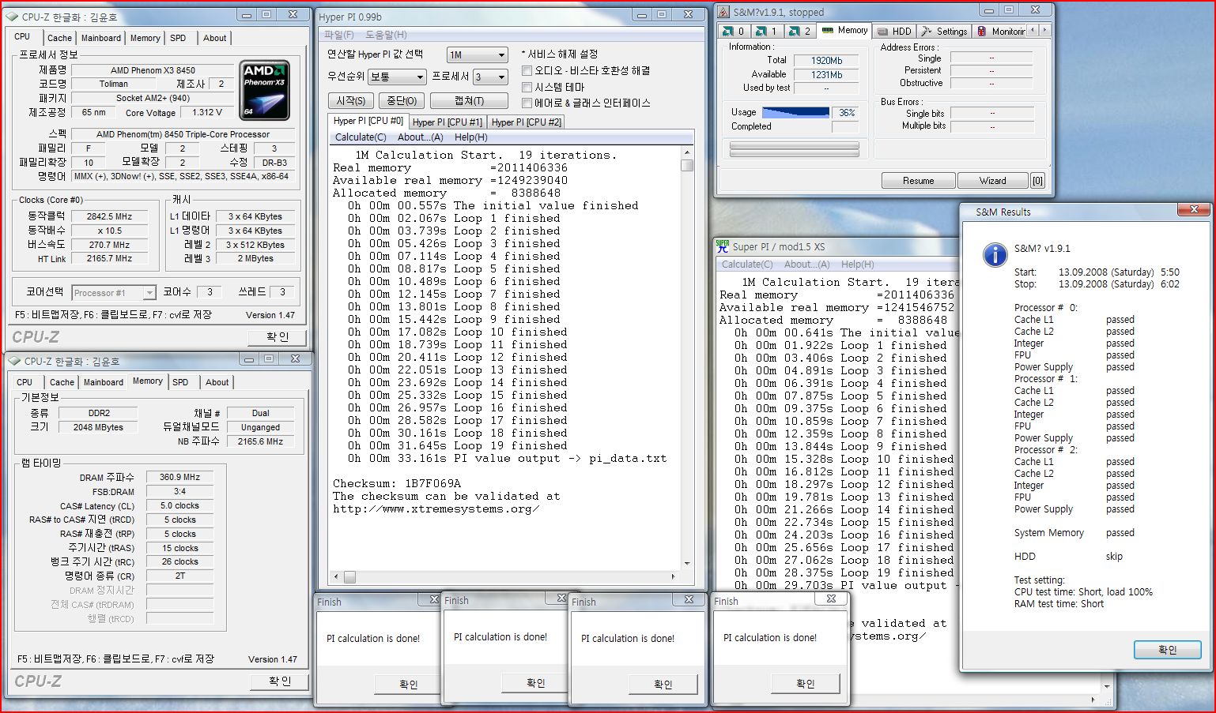This screenshot has height=713, width=1216.
Task: Switch to CPU tab in bottom CPU-Z window
Action: tap(25, 382)
